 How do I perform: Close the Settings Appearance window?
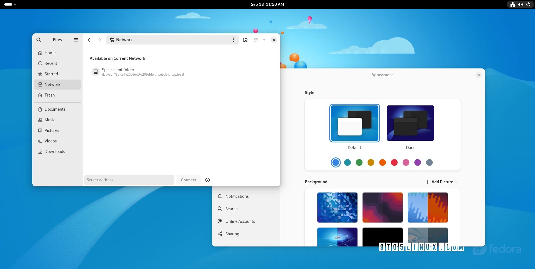[x=479, y=75]
